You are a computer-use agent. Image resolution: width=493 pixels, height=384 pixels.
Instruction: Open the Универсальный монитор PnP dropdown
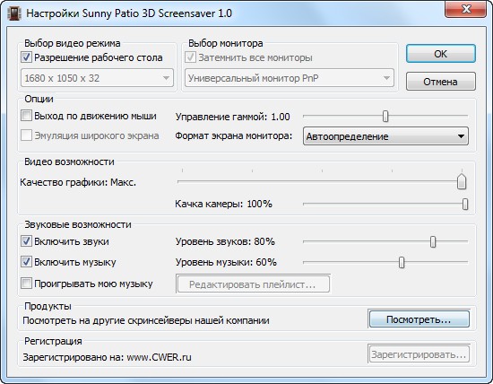[x=290, y=78]
